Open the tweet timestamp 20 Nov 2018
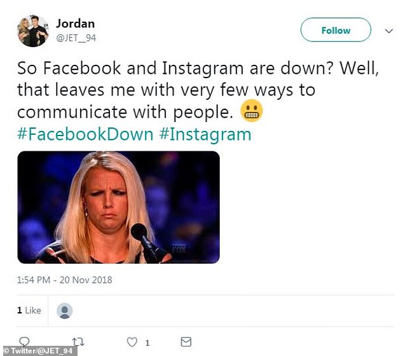The height and width of the screenshot is (356, 403). pos(64,280)
